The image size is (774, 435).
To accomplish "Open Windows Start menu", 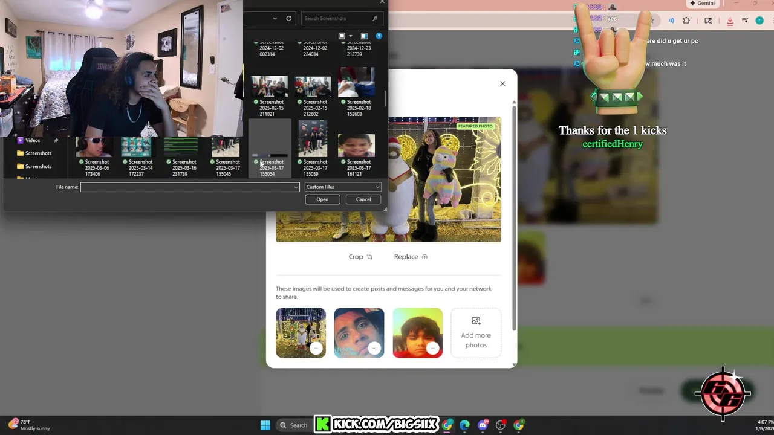I will (x=265, y=425).
